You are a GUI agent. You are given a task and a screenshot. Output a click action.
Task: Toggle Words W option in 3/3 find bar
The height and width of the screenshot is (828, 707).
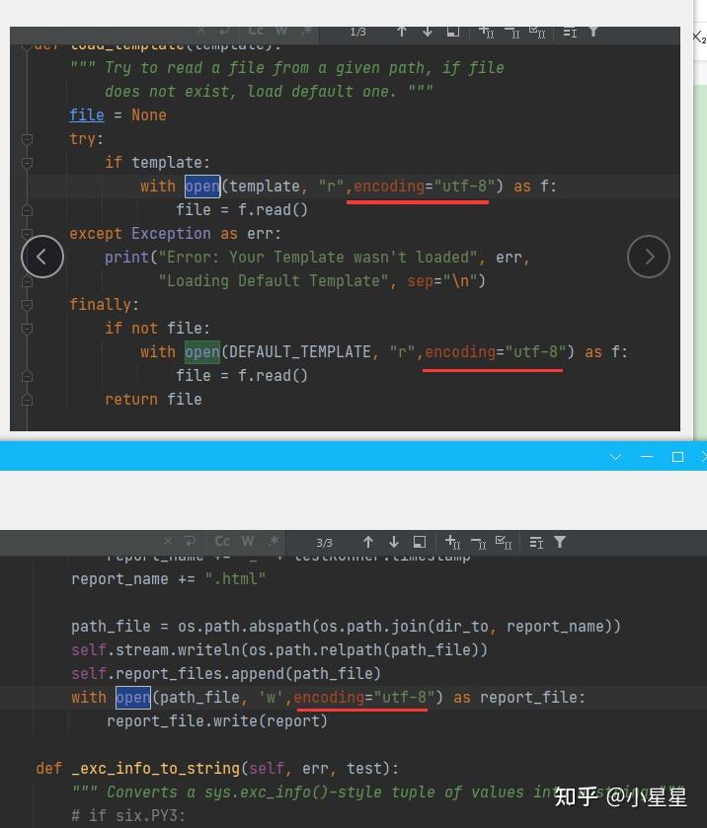click(x=247, y=541)
